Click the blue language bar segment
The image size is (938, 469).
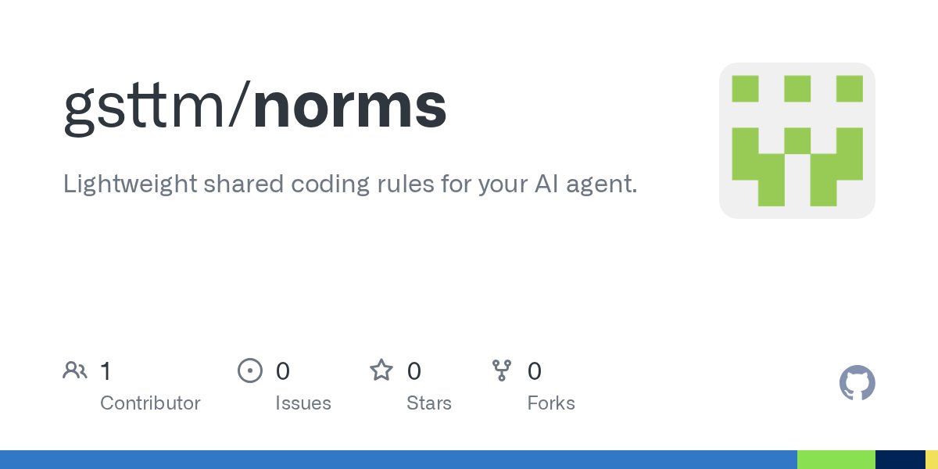coord(399,460)
